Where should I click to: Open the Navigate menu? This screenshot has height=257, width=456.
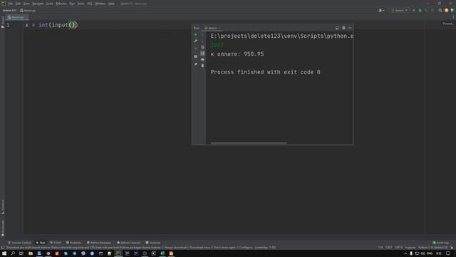pyautogui.click(x=38, y=4)
